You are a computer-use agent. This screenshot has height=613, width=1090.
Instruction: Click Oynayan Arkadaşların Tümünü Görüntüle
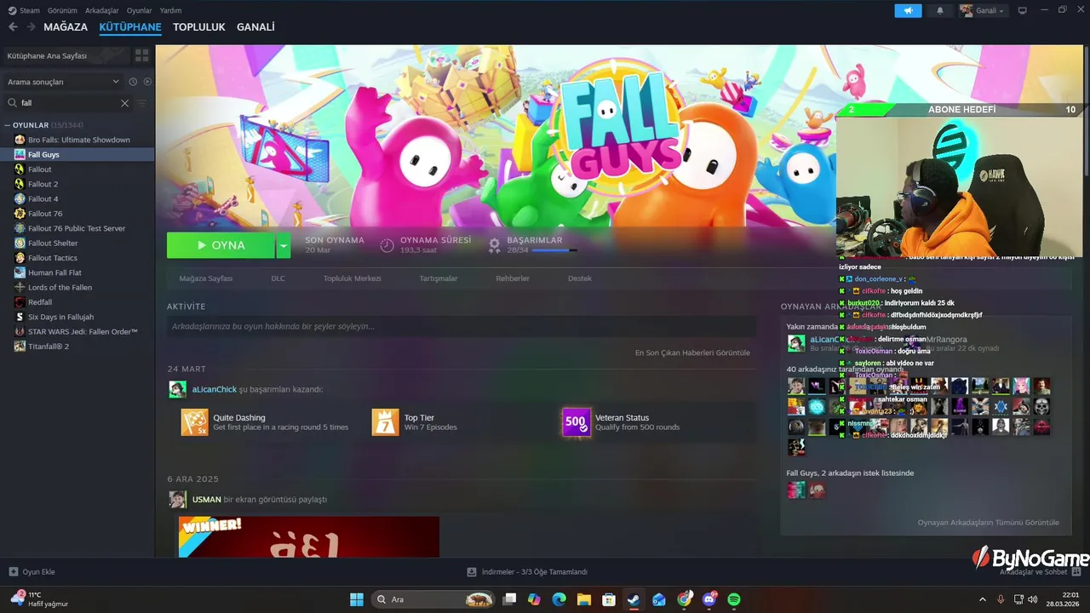(989, 523)
